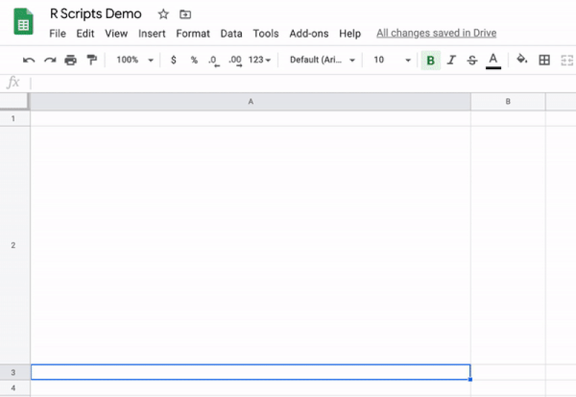Select row 4 header
Image resolution: width=576 pixels, height=397 pixels.
pos(13,388)
